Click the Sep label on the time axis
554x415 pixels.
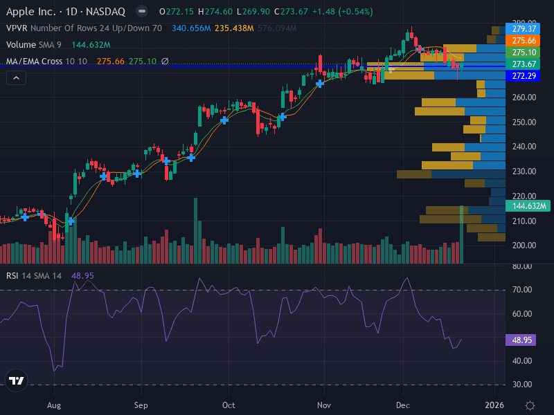pyautogui.click(x=141, y=405)
